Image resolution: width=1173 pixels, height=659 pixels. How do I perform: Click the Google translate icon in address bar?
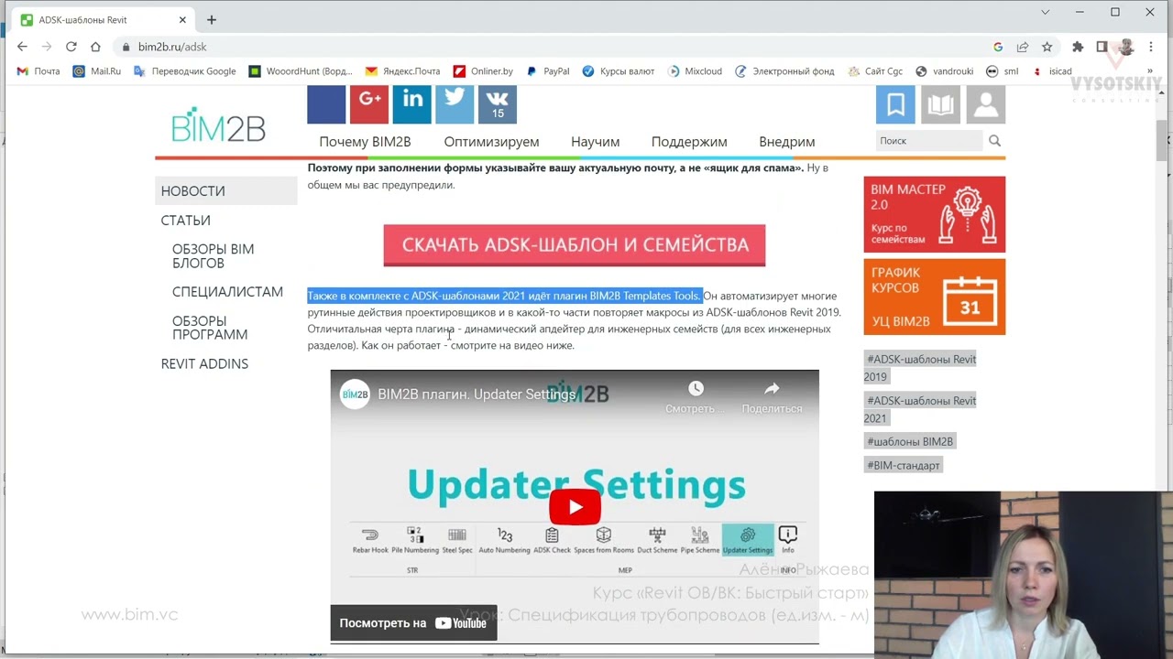pos(998,47)
